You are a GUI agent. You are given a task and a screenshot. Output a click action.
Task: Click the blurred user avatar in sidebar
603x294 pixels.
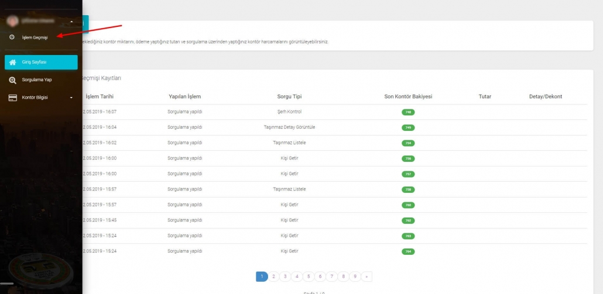11,21
